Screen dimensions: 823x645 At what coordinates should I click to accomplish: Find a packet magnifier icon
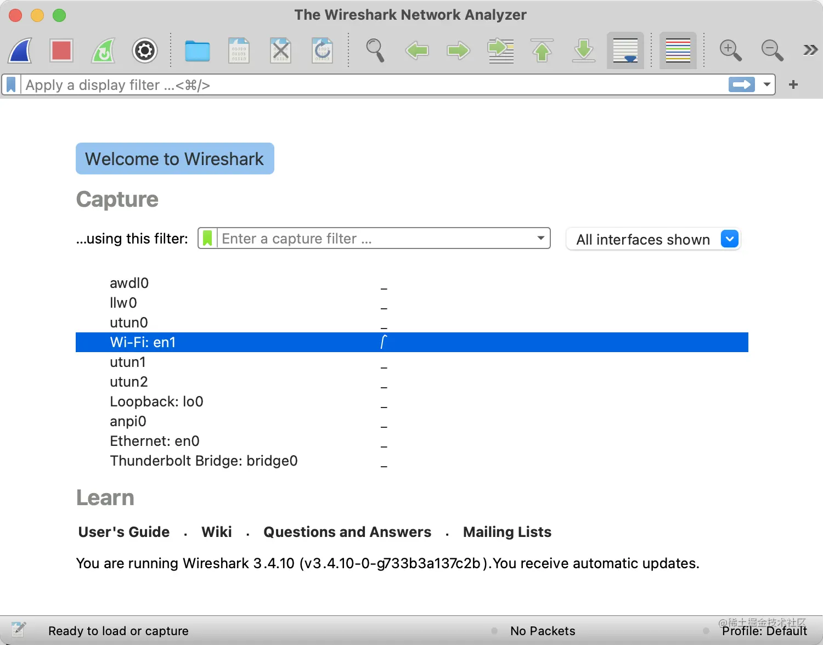pyautogui.click(x=375, y=50)
